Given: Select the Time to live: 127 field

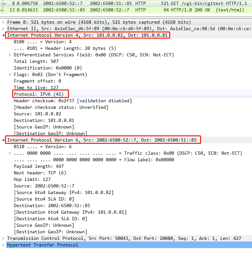Looking at the screenshot, I should coord(36,88).
